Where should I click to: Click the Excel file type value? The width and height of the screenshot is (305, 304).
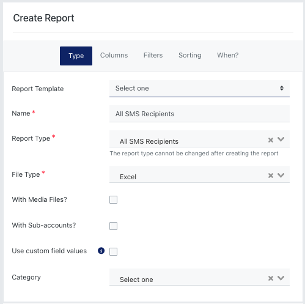(128, 177)
